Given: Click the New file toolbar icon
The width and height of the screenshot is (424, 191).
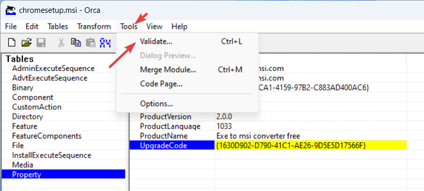Looking at the screenshot, I should [x=12, y=43].
